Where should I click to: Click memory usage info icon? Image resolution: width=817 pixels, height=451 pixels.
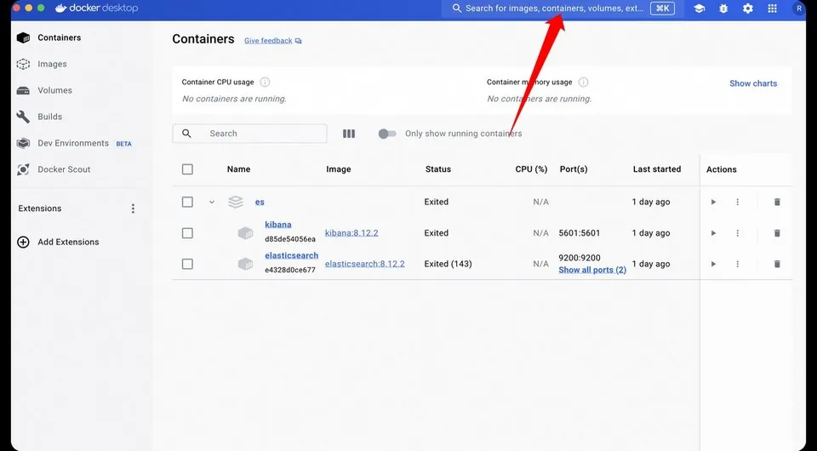point(583,82)
